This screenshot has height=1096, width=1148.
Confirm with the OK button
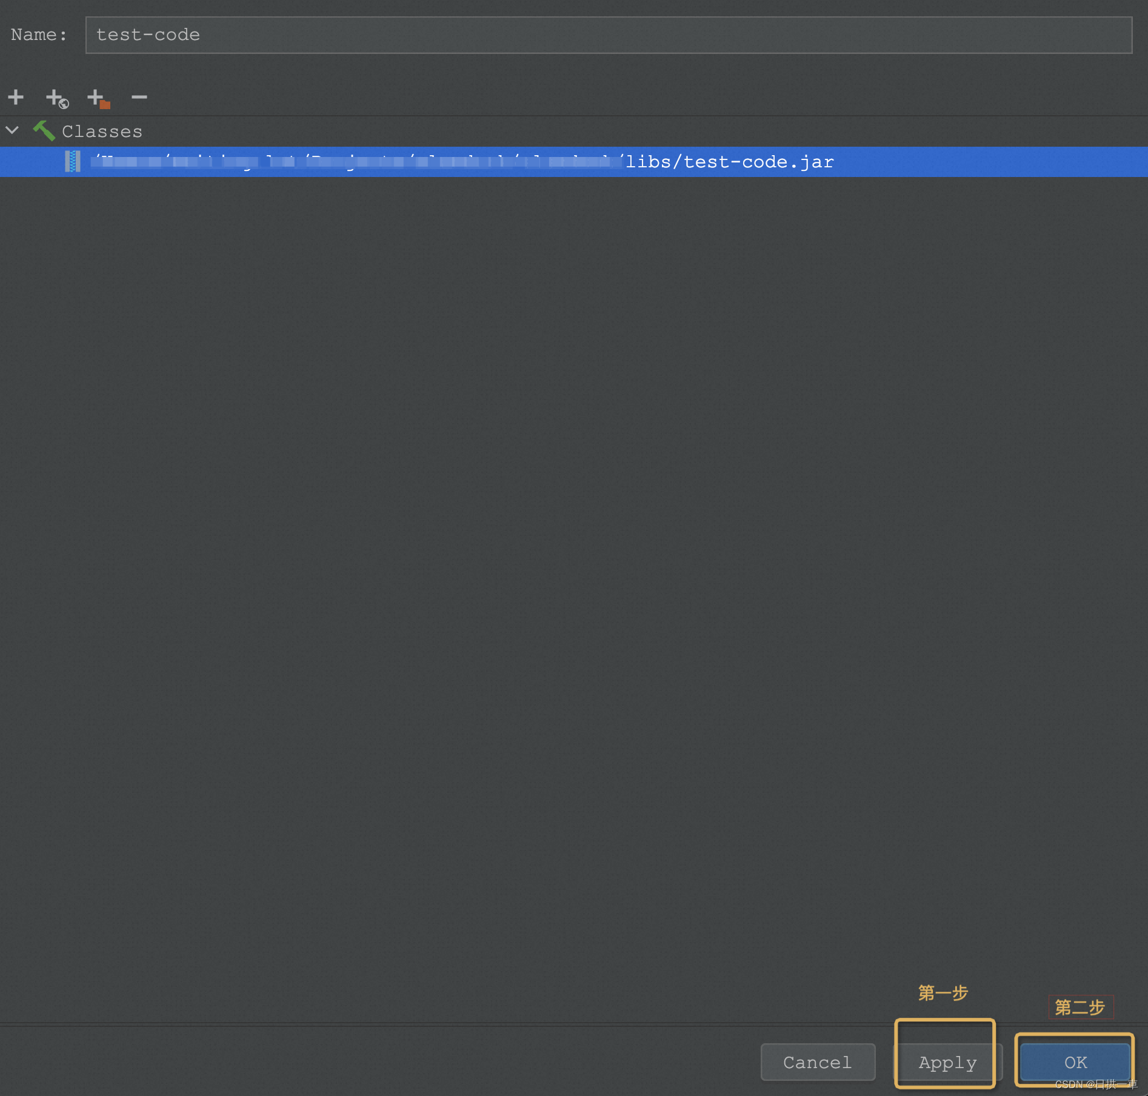click(1075, 1062)
